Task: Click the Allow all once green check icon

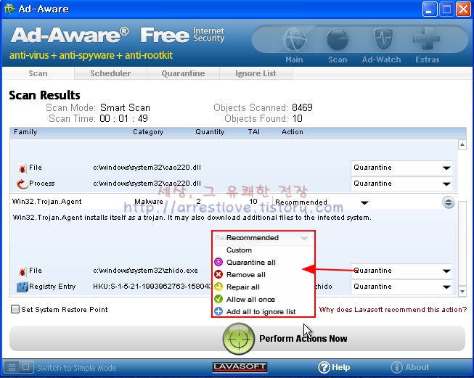Action: pyautogui.click(x=218, y=299)
